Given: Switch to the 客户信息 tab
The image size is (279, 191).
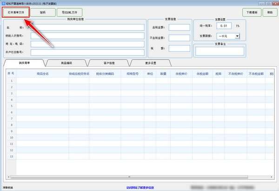Looking at the screenshot, I should [x=109, y=63].
